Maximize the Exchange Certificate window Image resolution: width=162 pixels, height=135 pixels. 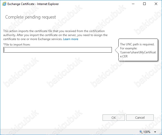pos(144,4)
